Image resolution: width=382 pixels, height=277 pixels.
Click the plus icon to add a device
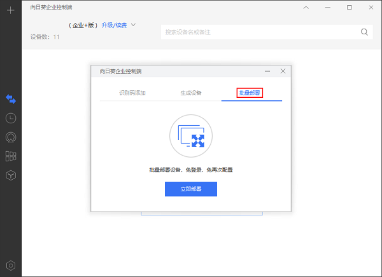pyautogui.click(x=10, y=11)
